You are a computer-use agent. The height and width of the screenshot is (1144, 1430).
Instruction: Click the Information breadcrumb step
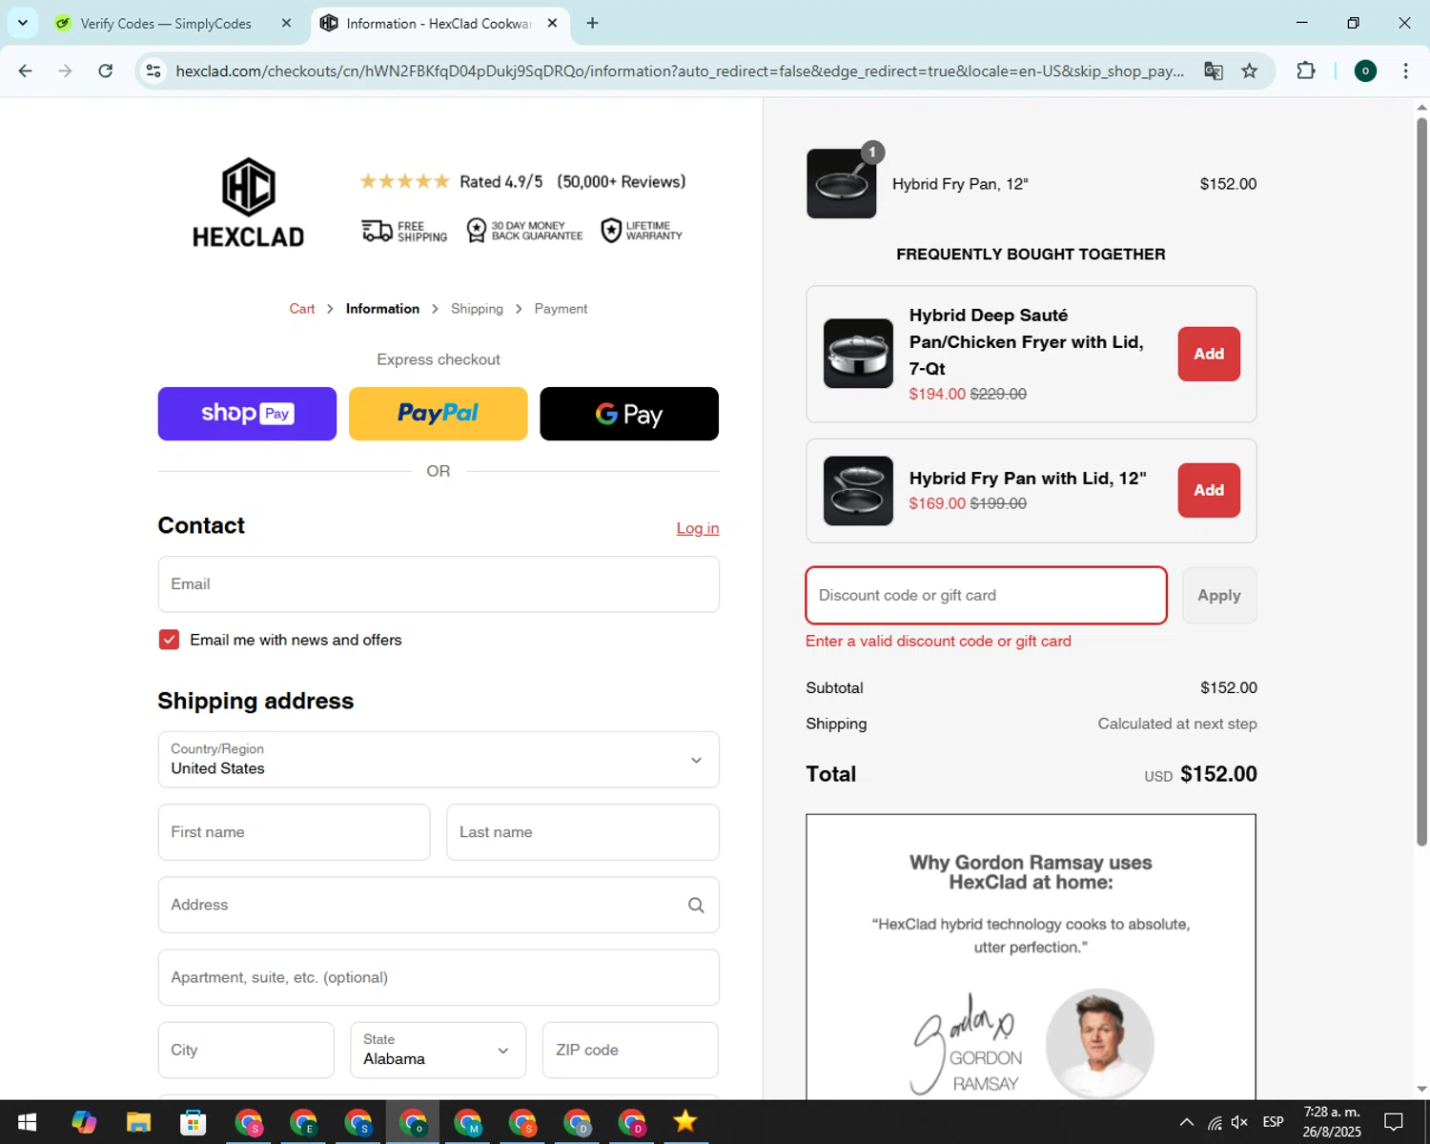[382, 309]
